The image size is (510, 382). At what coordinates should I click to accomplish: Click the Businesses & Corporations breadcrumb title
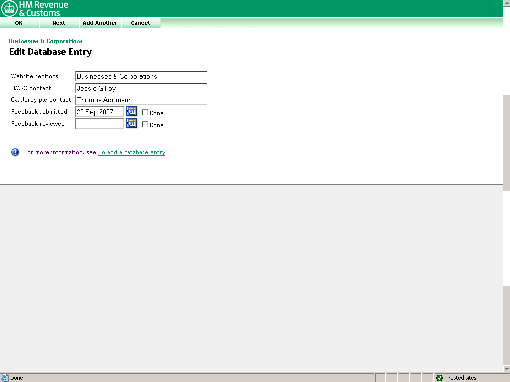coord(46,41)
